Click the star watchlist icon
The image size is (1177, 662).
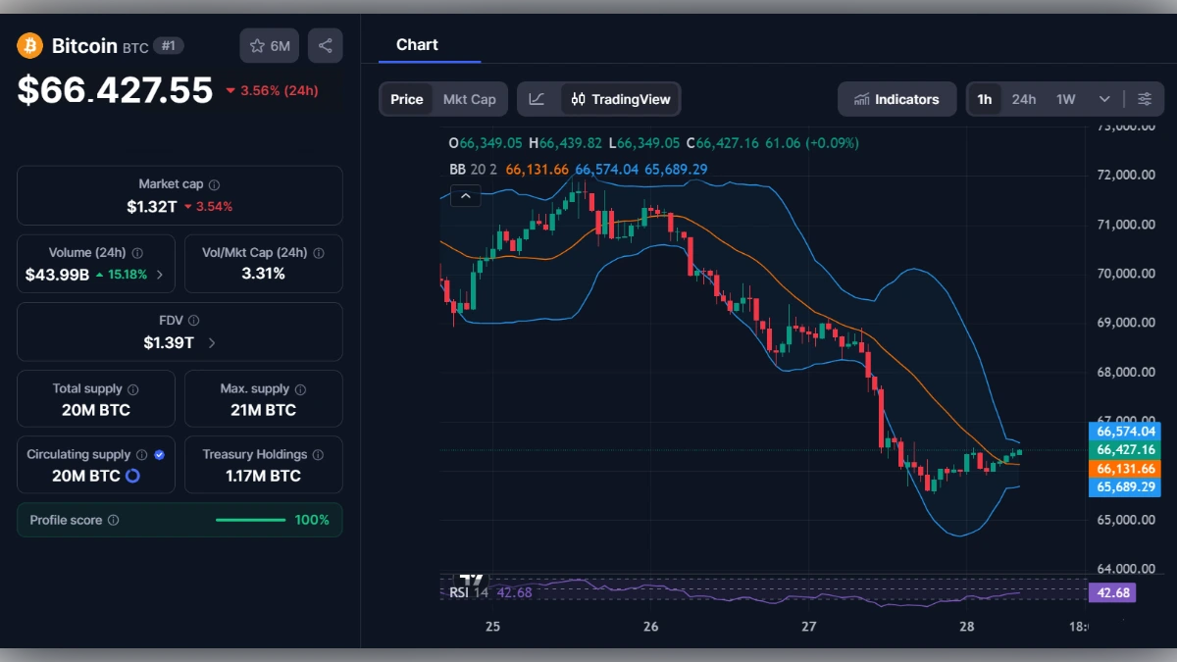tap(257, 45)
